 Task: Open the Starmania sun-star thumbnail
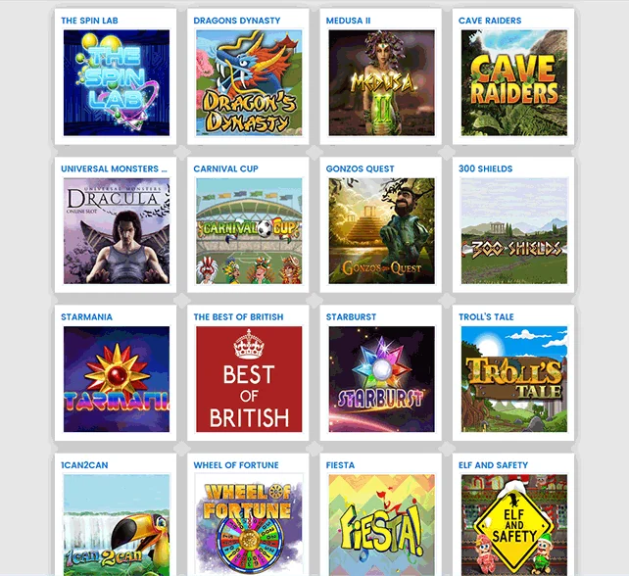(117, 379)
